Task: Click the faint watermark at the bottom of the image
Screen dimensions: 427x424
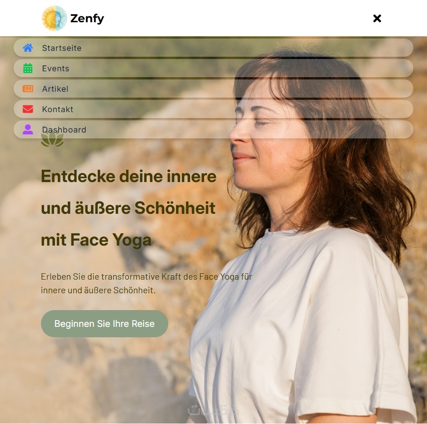Action: (213, 410)
